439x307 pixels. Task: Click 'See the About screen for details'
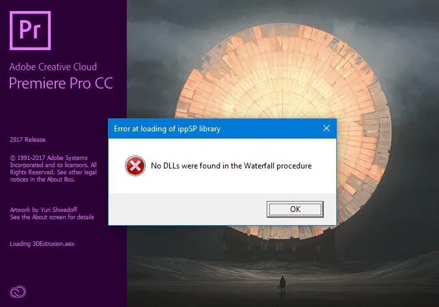point(52,217)
